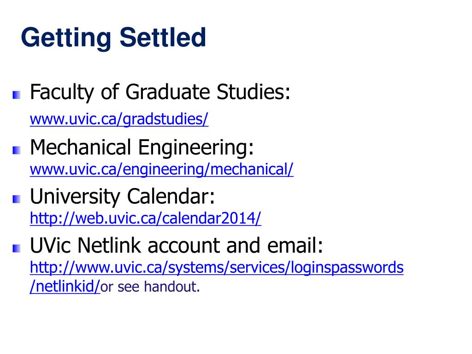The image size is (472, 354).
Task: Click bullet icon beside University Calendar
Action: click(17, 199)
